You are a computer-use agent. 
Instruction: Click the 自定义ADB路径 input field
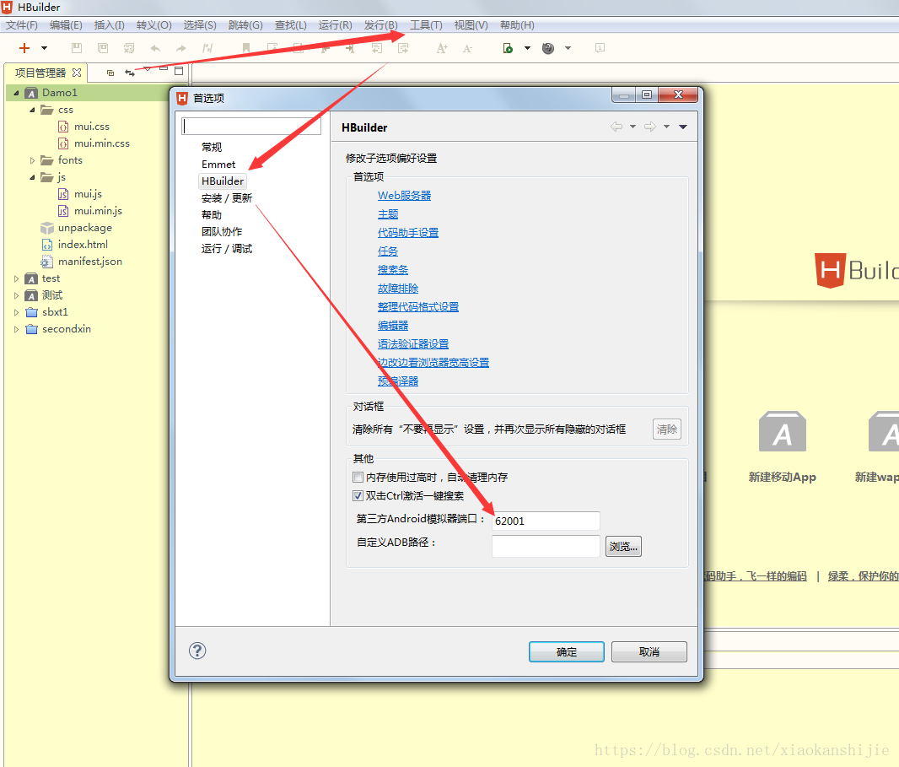click(x=546, y=546)
